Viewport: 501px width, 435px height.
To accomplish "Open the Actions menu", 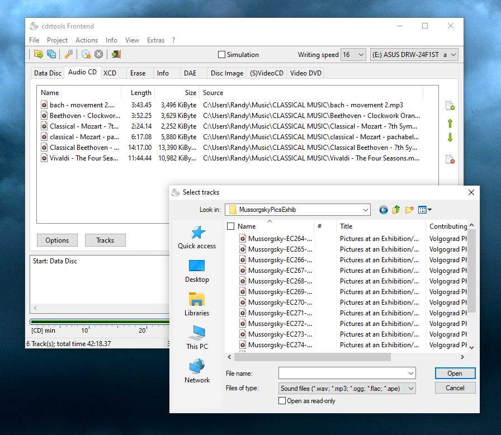I will coord(87,40).
